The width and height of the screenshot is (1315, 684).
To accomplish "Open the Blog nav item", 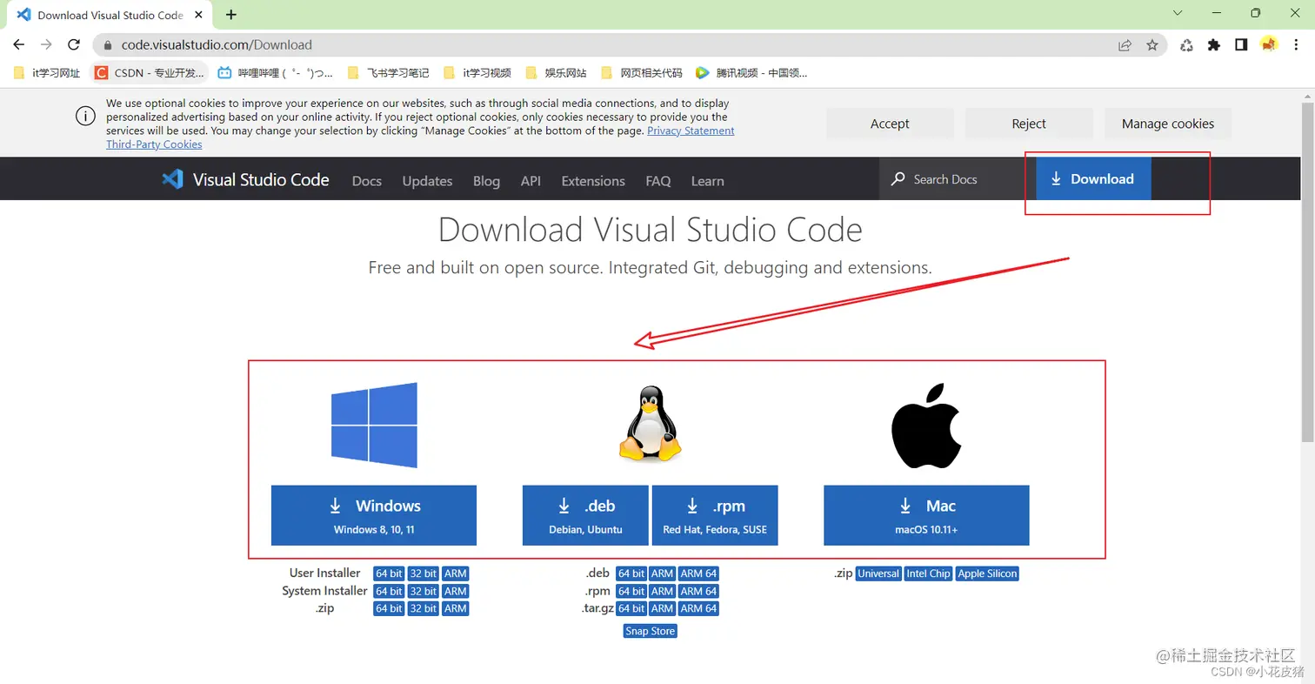I will pyautogui.click(x=486, y=181).
